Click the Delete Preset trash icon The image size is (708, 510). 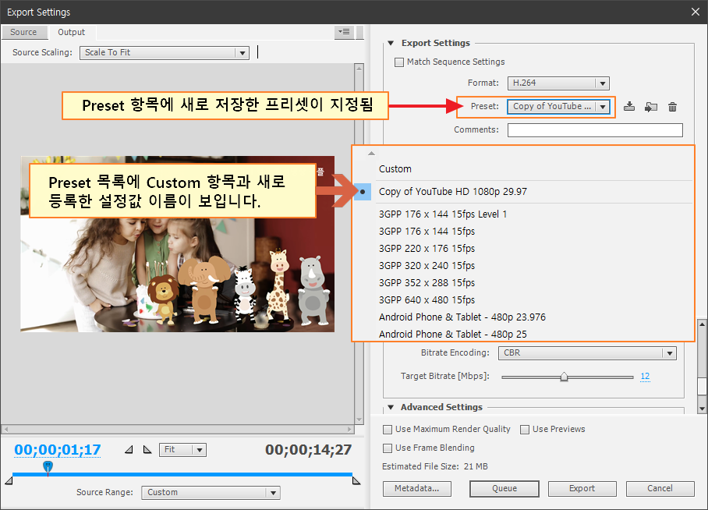672,107
